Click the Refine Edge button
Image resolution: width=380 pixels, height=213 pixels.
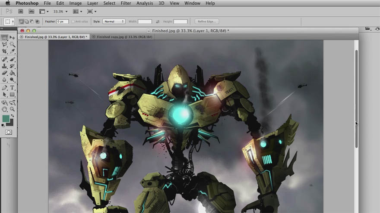[207, 22]
